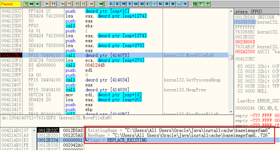Open Memory map with M button
The width and height of the screenshot is (280, 151).
(124, 4)
